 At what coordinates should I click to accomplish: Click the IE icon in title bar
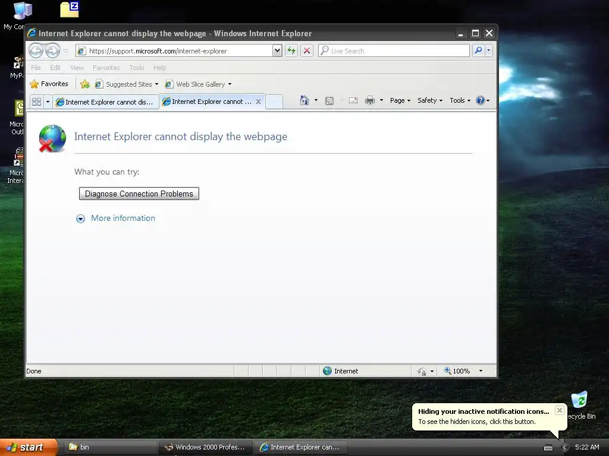[32, 33]
